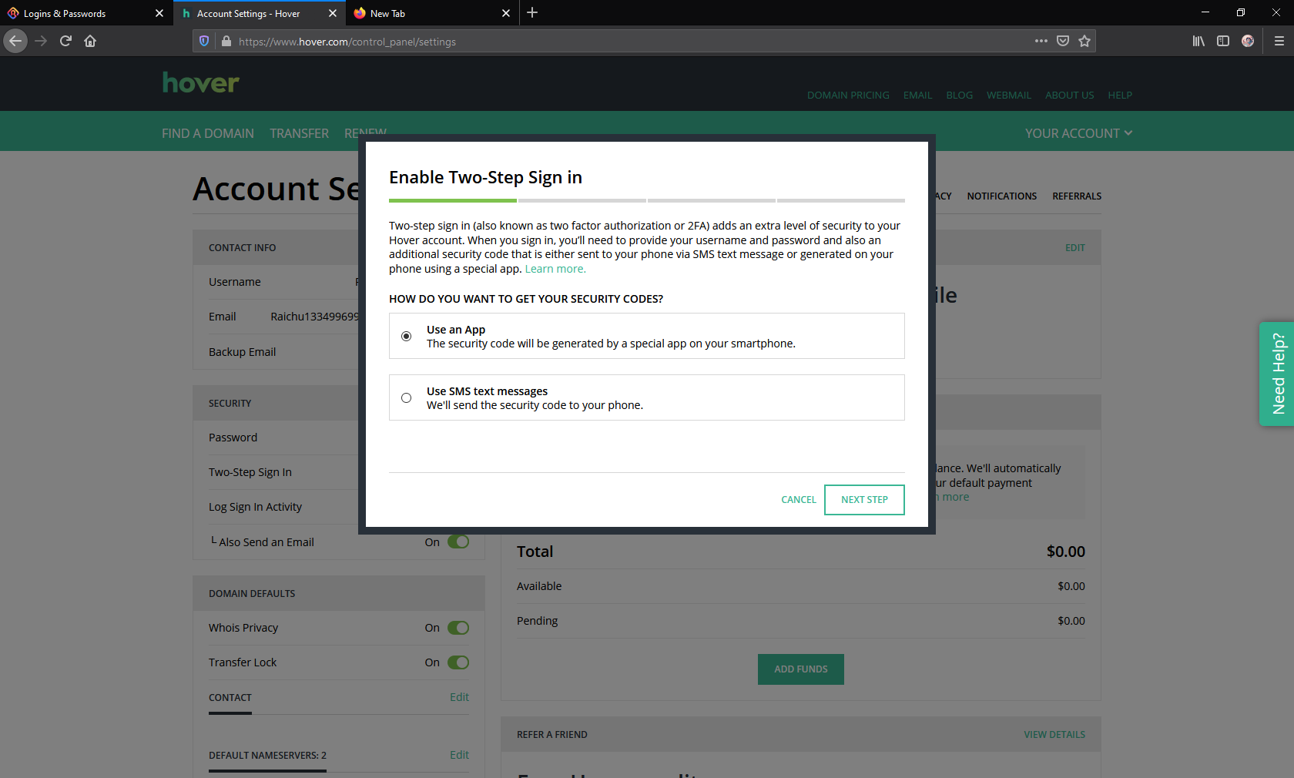Open VIEW DETAILS for Refer a Friend
The image size is (1294, 778).
tap(1054, 735)
